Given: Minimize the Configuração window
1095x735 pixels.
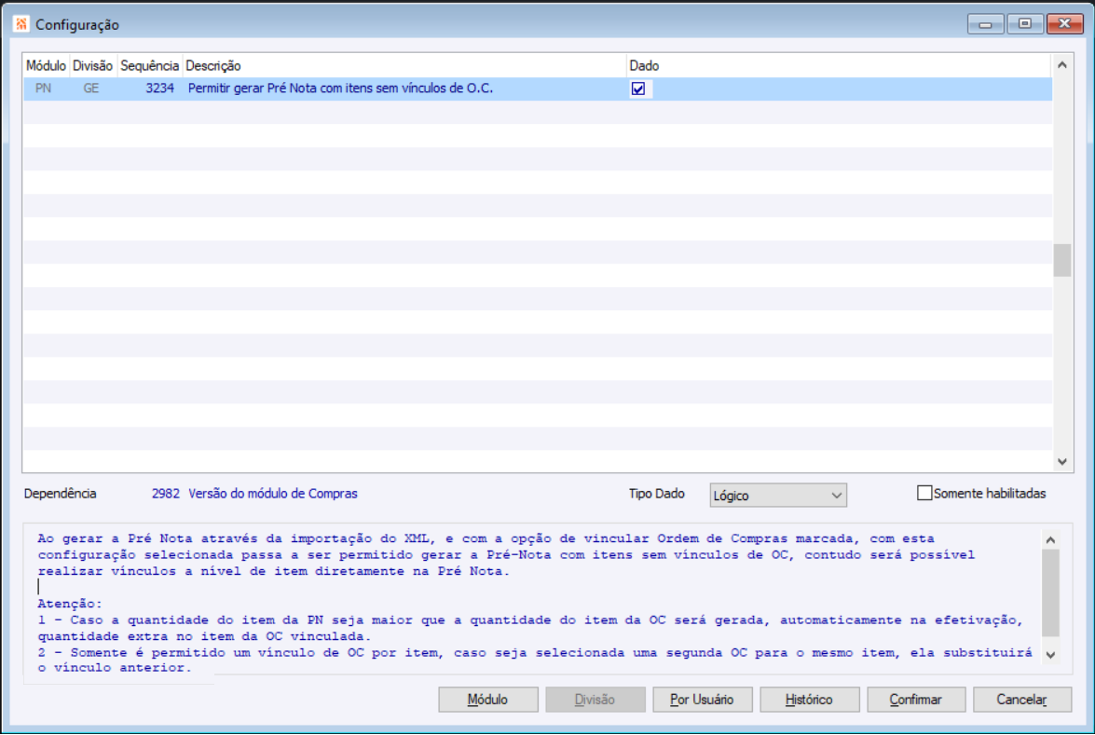Looking at the screenshot, I should 985,23.
